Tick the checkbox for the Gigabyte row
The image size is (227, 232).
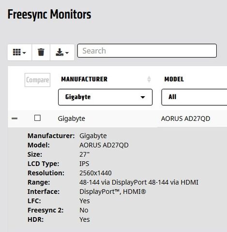click(37, 118)
